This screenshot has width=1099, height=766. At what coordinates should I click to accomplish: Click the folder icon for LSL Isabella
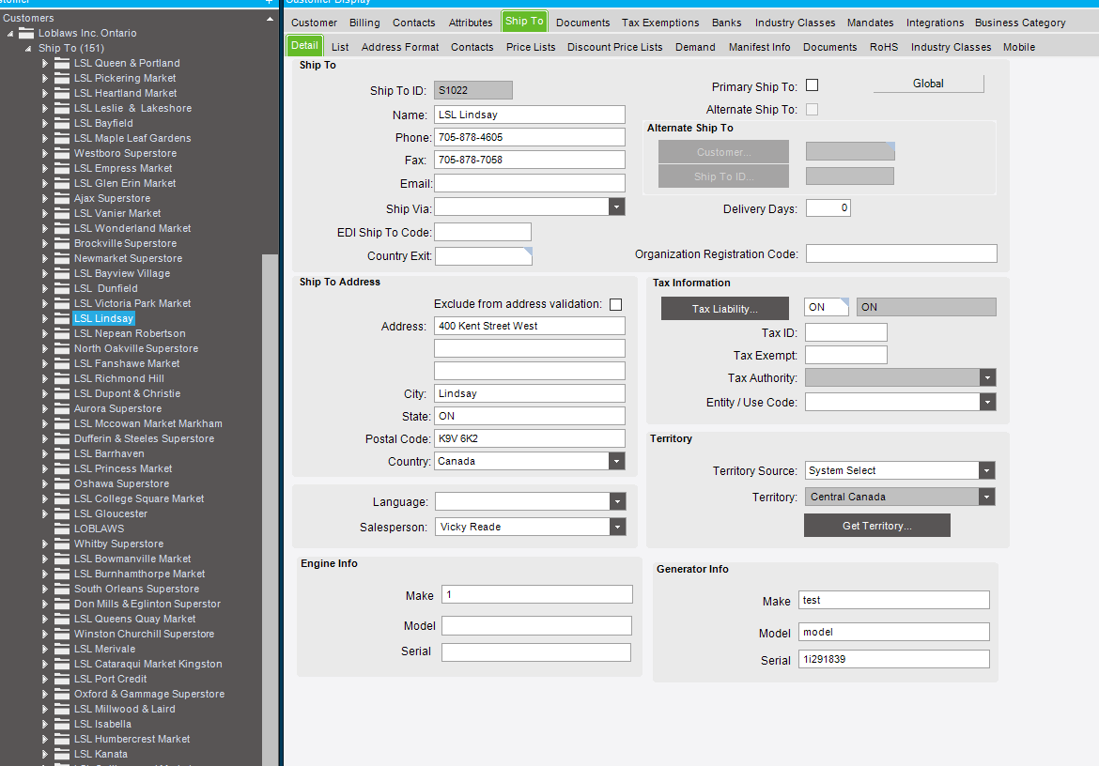(x=62, y=724)
